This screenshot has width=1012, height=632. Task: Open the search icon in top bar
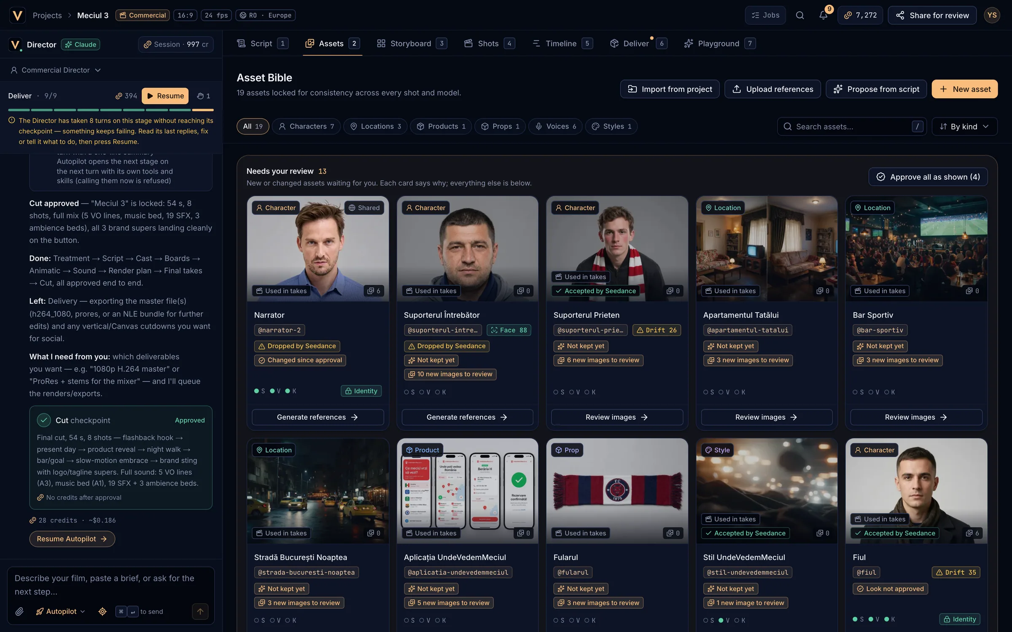coord(799,16)
